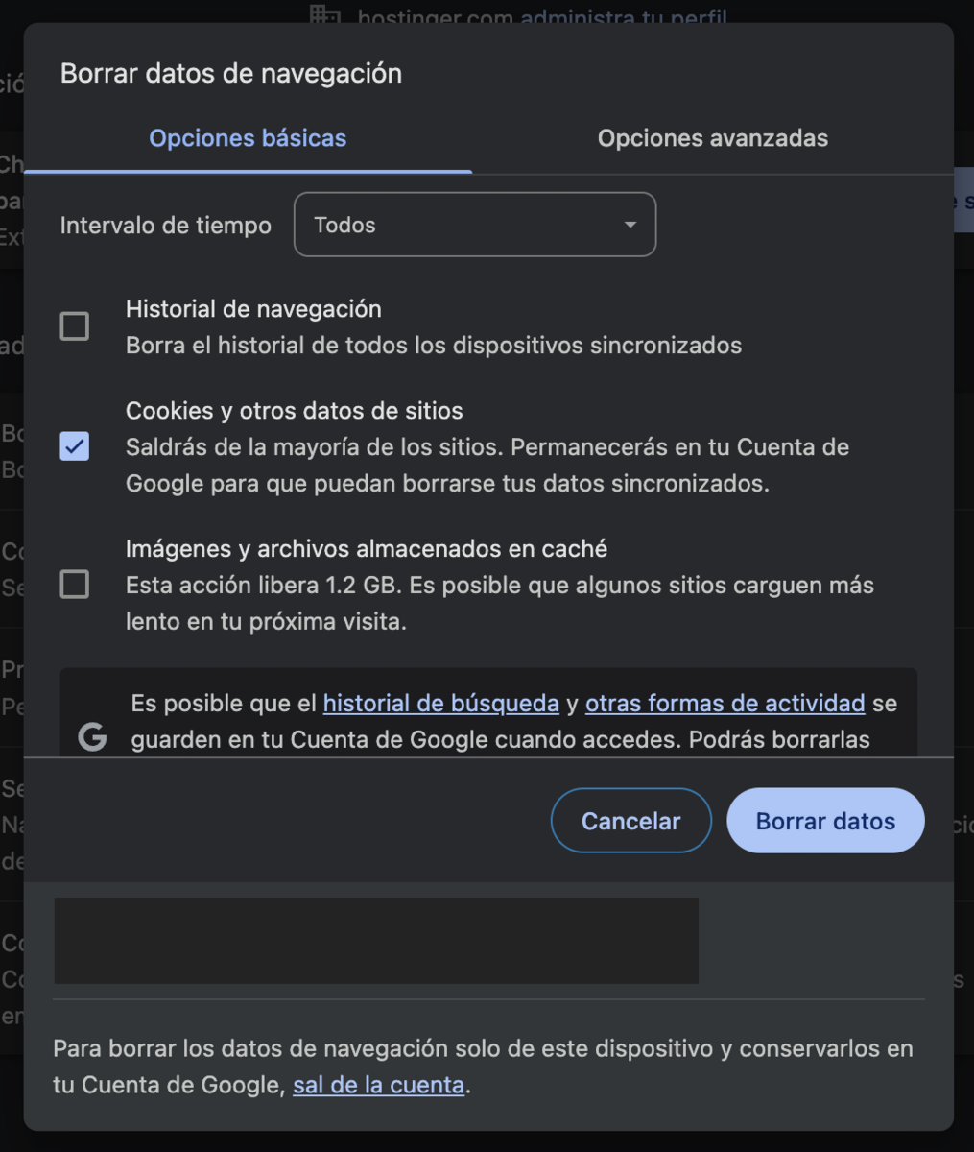Screen dimensions: 974x1152
Task: Click the Historial de navegación label text
Action: point(253,308)
